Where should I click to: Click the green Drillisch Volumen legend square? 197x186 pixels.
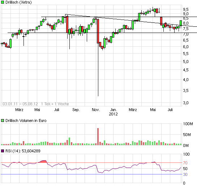[x=3, y=121]
